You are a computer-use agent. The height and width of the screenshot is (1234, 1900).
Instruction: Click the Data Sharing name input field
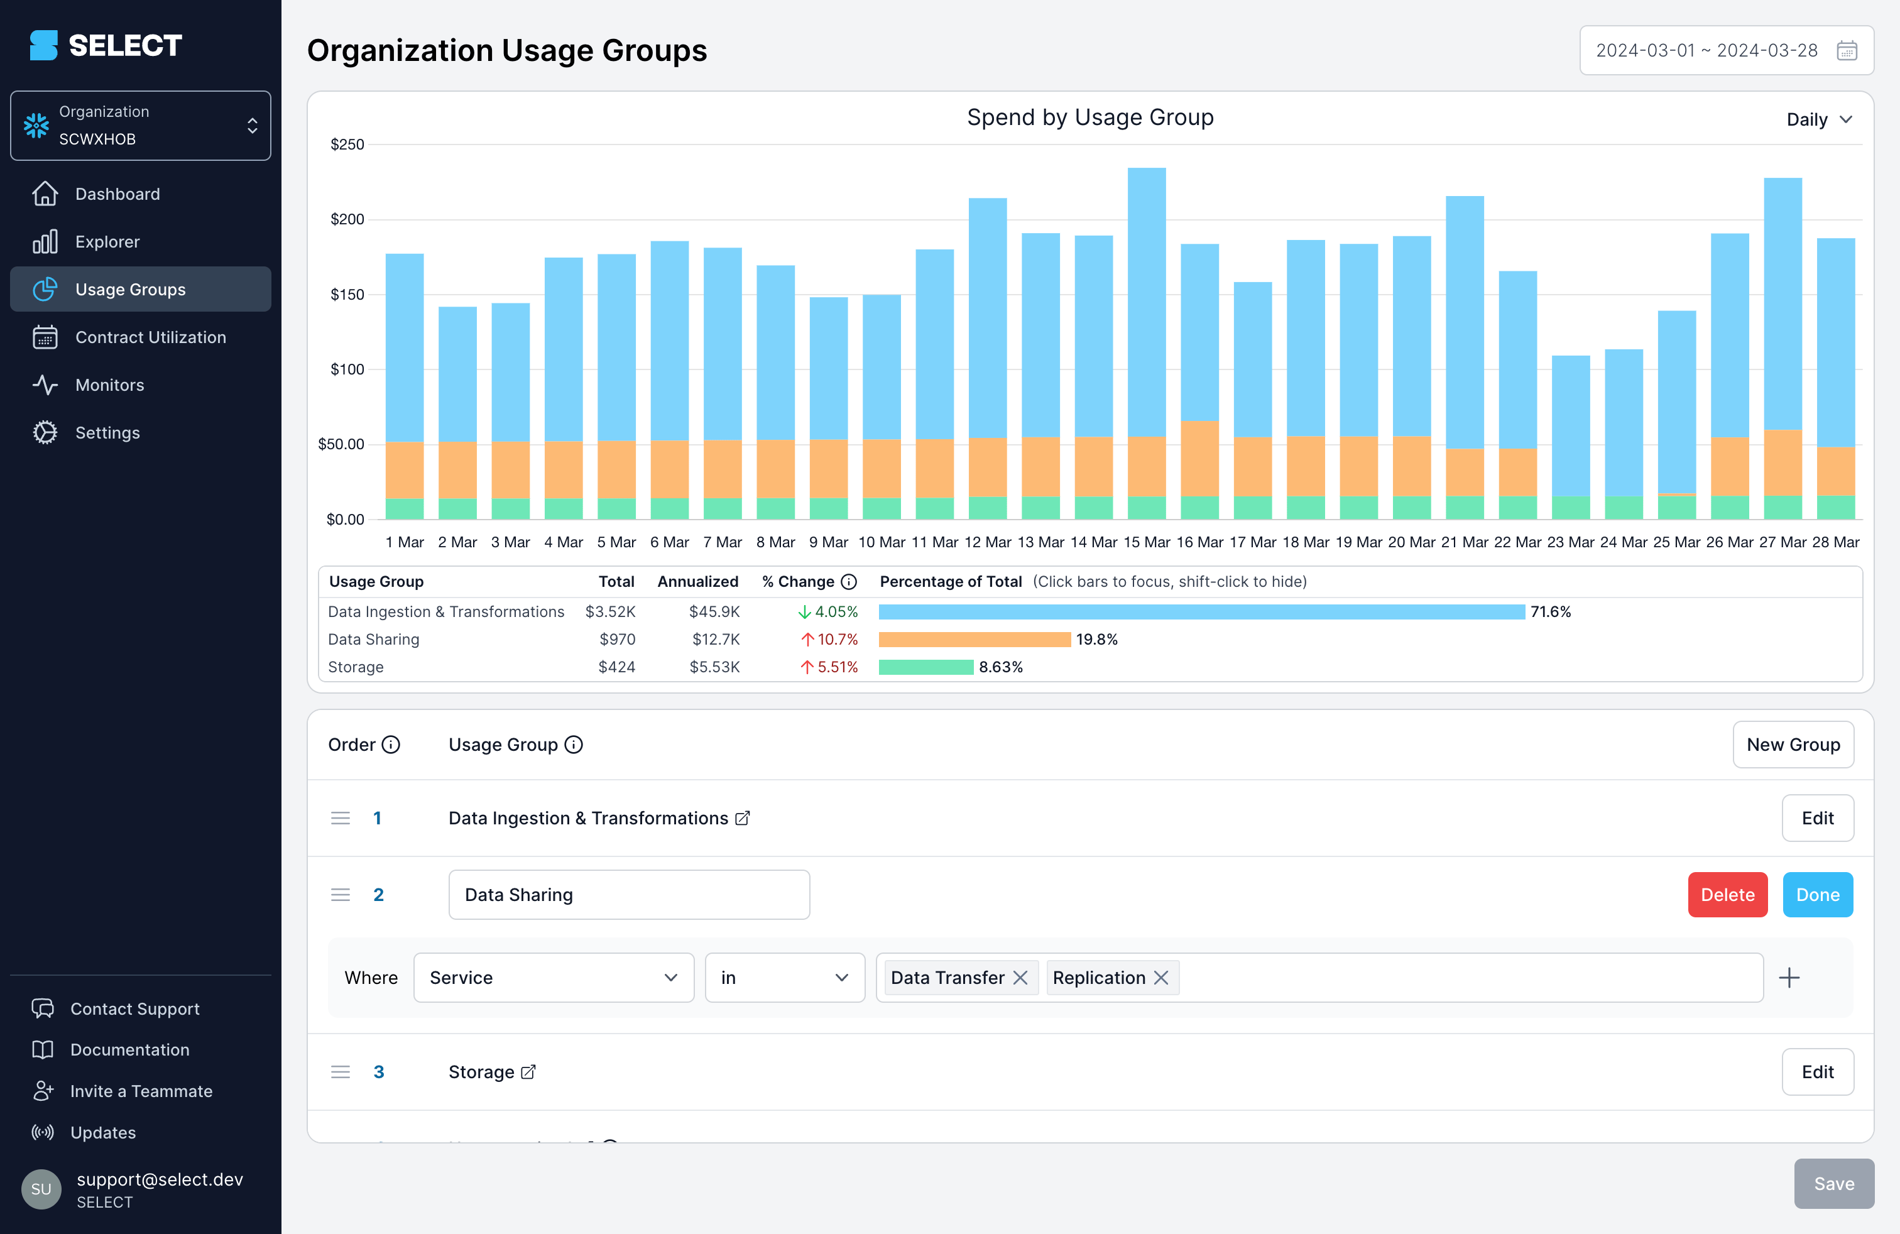(629, 894)
